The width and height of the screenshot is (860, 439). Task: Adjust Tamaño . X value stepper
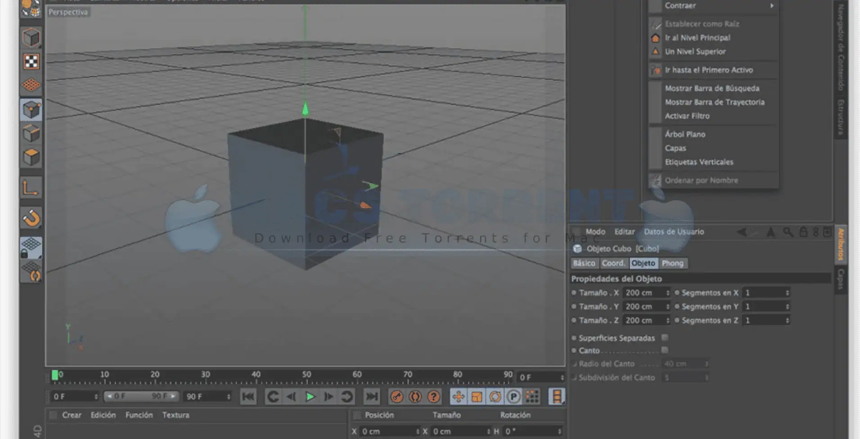[668, 293]
